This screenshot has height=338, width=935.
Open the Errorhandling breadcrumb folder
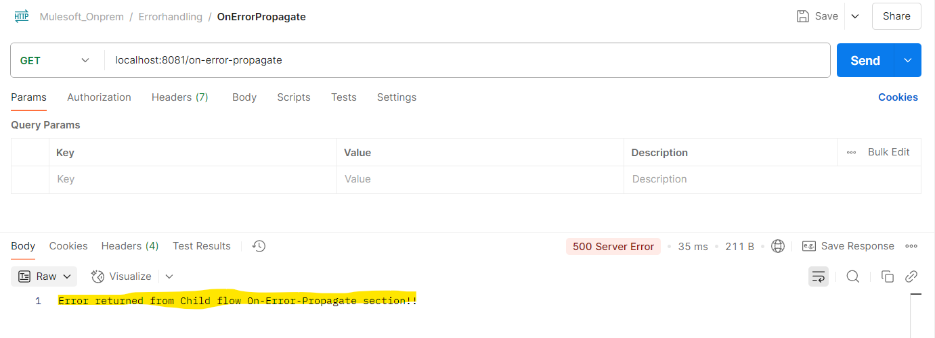pos(171,17)
